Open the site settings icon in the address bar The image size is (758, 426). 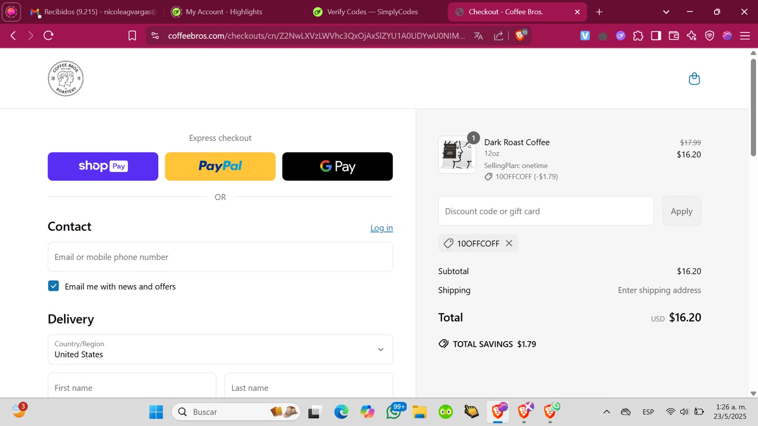(x=155, y=36)
